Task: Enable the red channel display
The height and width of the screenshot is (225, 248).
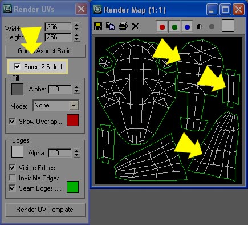Action: (162, 27)
